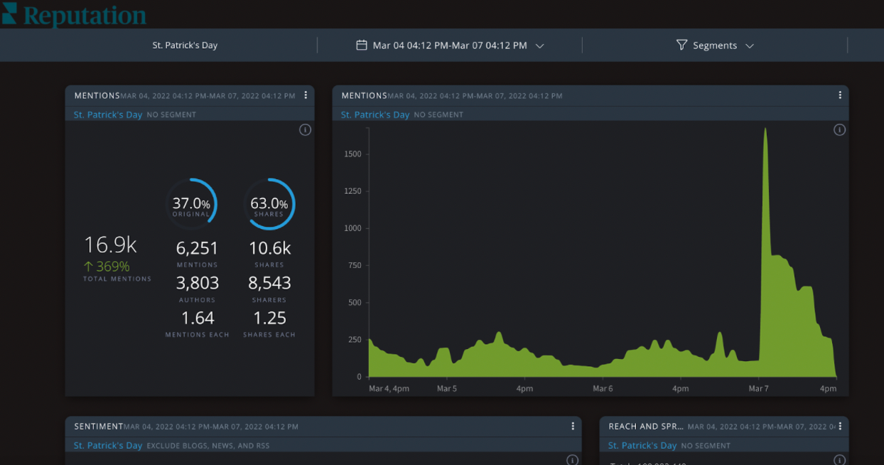Click the 10.6k shares value
Image resolution: width=884 pixels, height=465 pixels.
pyautogui.click(x=269, y=248)
